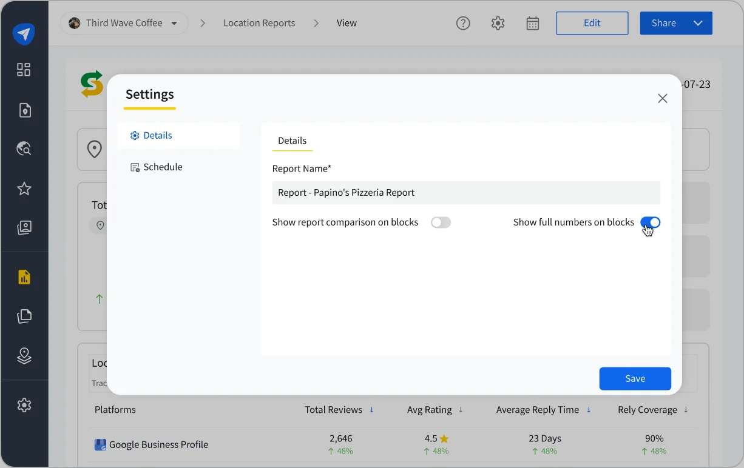Select the Details item in settings sidebar
This screenshot has height=468, width=744.
(178, 135)
